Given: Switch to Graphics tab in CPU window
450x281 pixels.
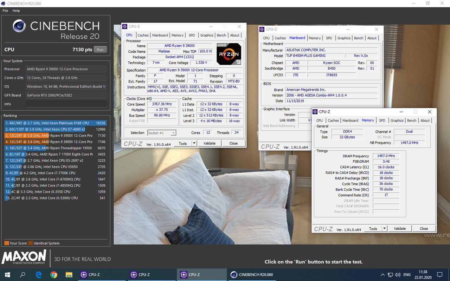Looking at the screenshot, I should (207, 35).
